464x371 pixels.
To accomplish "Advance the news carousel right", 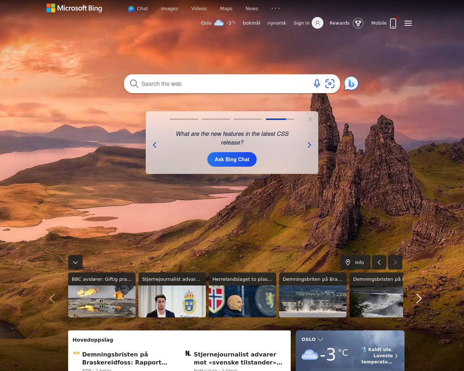I will [419, 299].
